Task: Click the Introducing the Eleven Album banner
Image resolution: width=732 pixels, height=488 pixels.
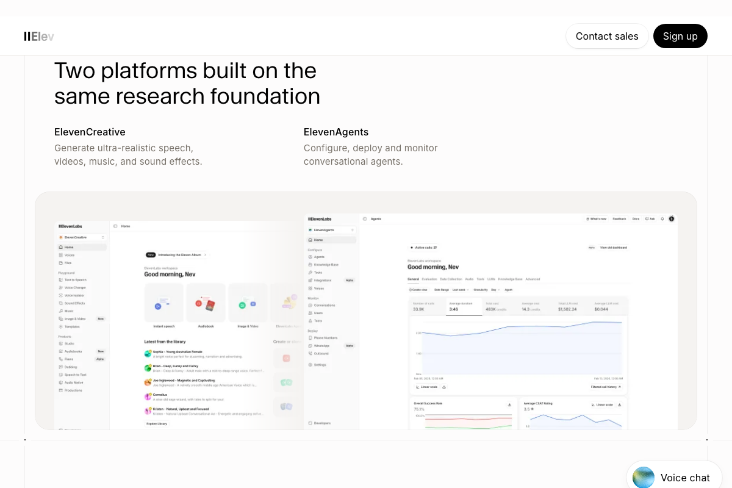Action: pos(176,255)
